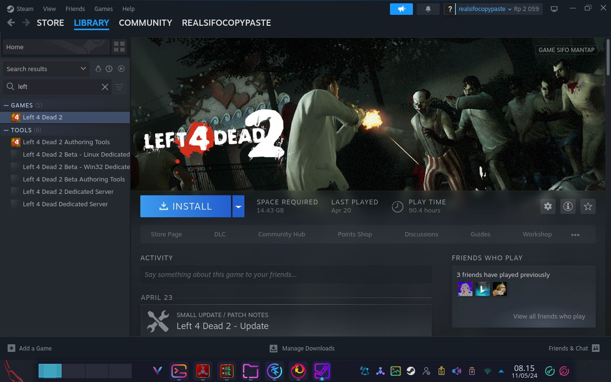
Task: Toggle the Linux penguin compatibility filter
Action: 98,69
